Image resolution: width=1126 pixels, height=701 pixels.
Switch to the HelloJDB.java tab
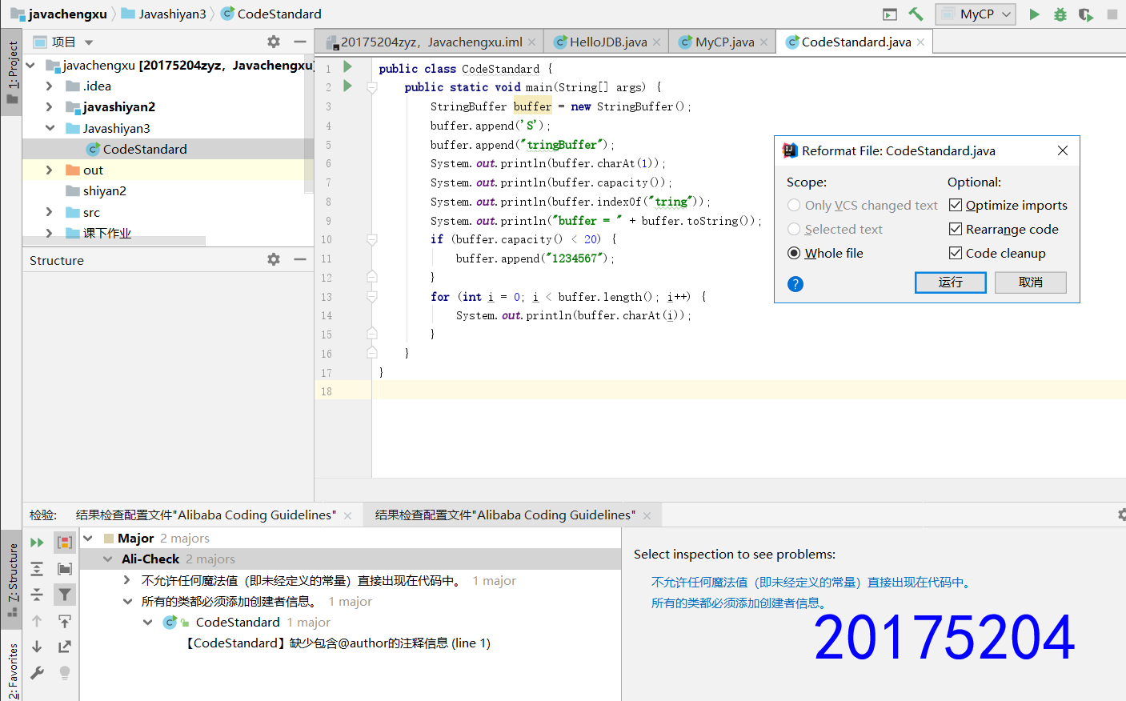(607, 42)
